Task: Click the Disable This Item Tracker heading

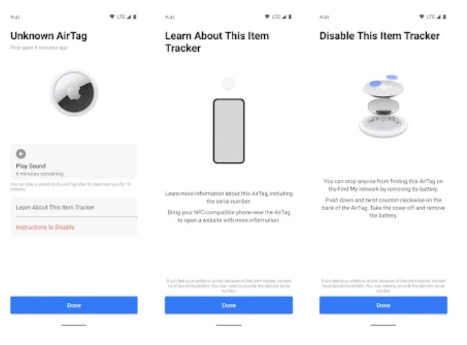Action: click(379, 36)
